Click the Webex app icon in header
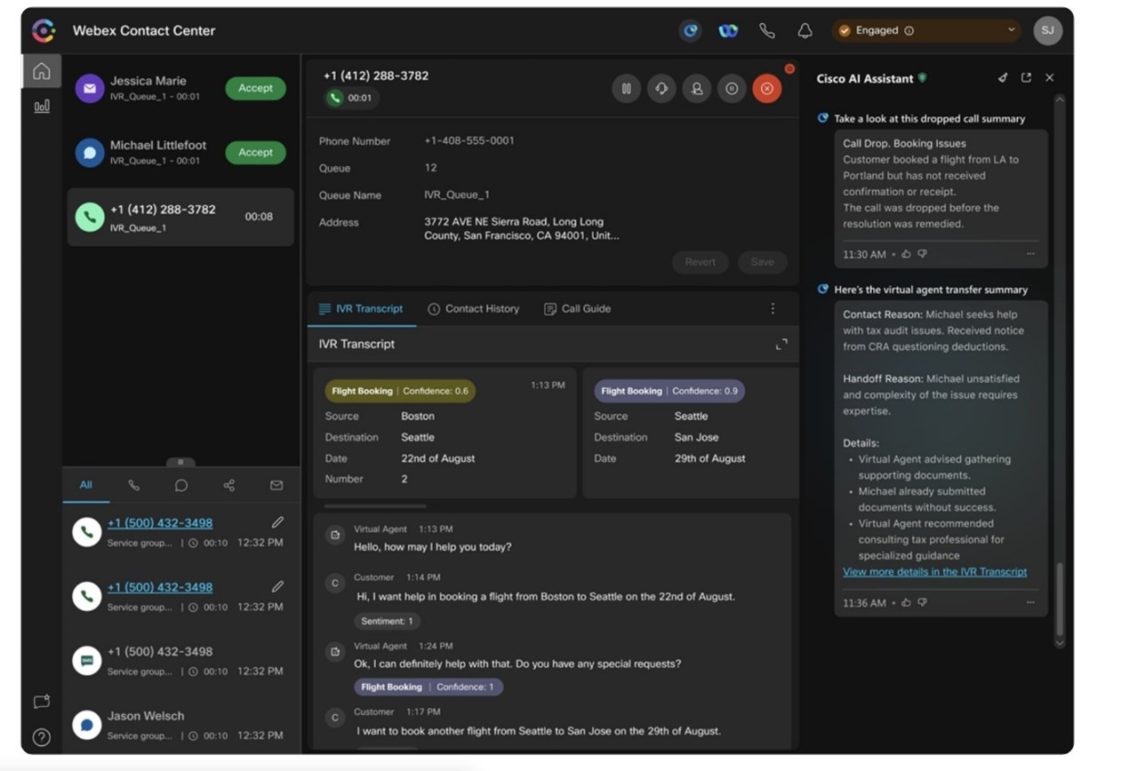 (728, 31)
